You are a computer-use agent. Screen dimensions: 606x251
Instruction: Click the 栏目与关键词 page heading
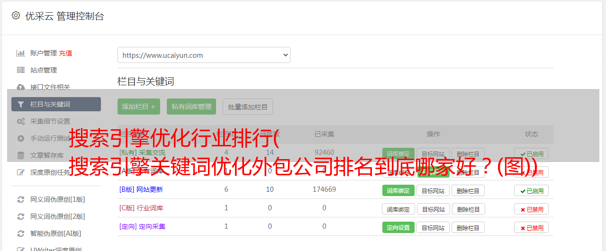(x=146, y=81)
